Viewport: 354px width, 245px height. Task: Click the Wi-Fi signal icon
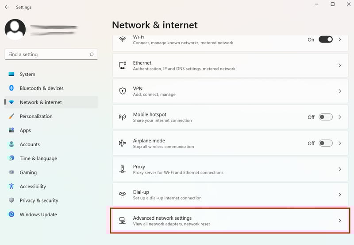[x=123, y=39]
